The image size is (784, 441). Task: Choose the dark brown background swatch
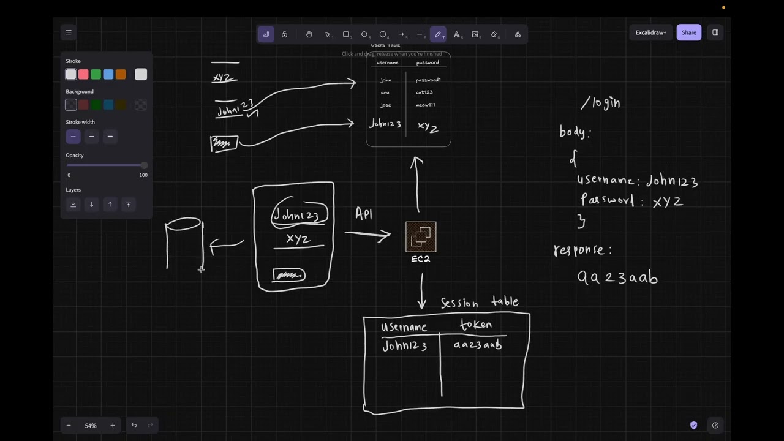tap(121, 105)
